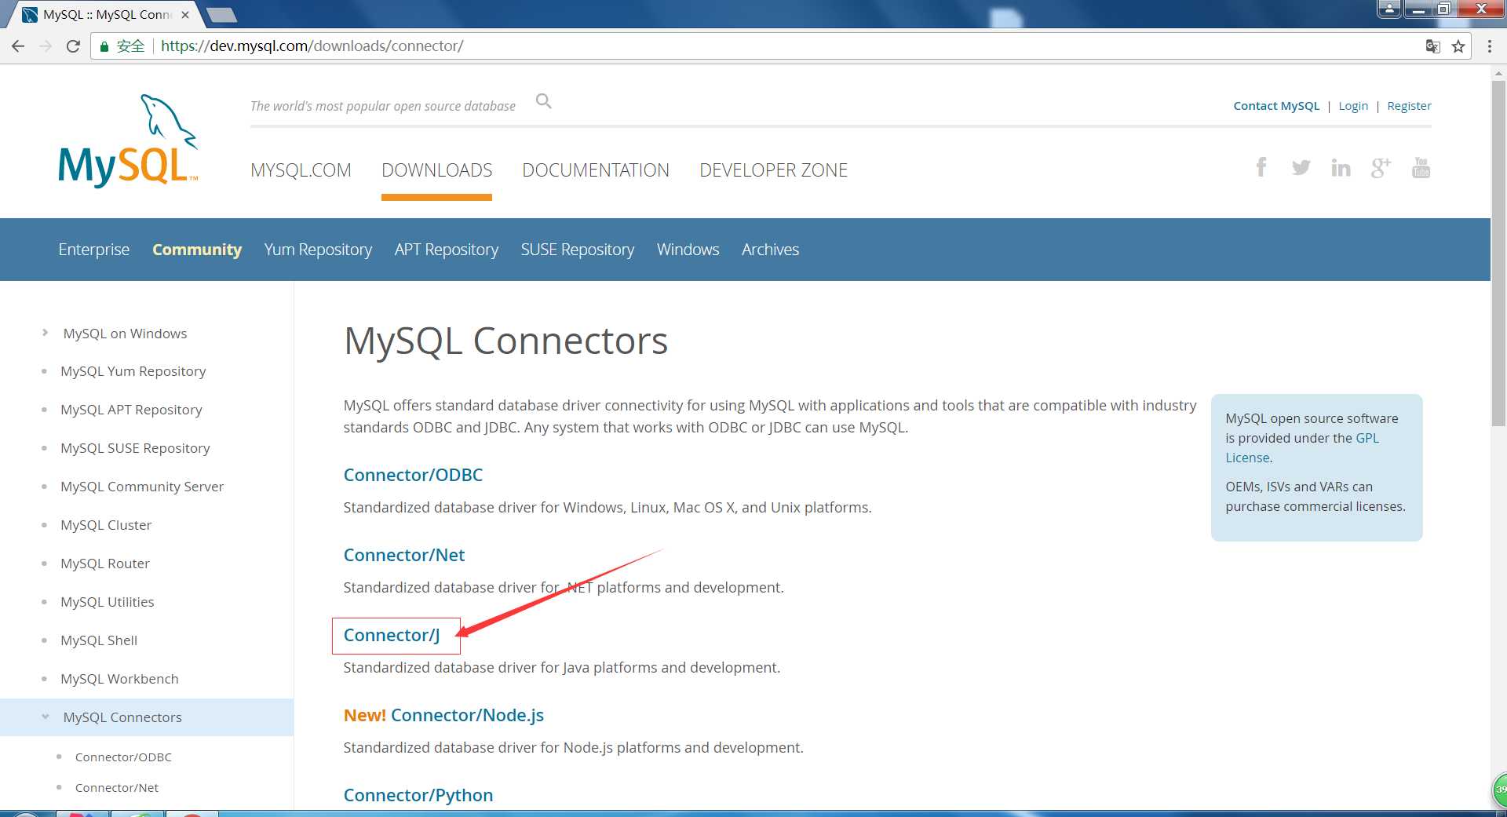Select DOWNLOADS navigation tab
Image resolution: width=1507 pixels, height=817 pixels.
(x=436, y=170)
